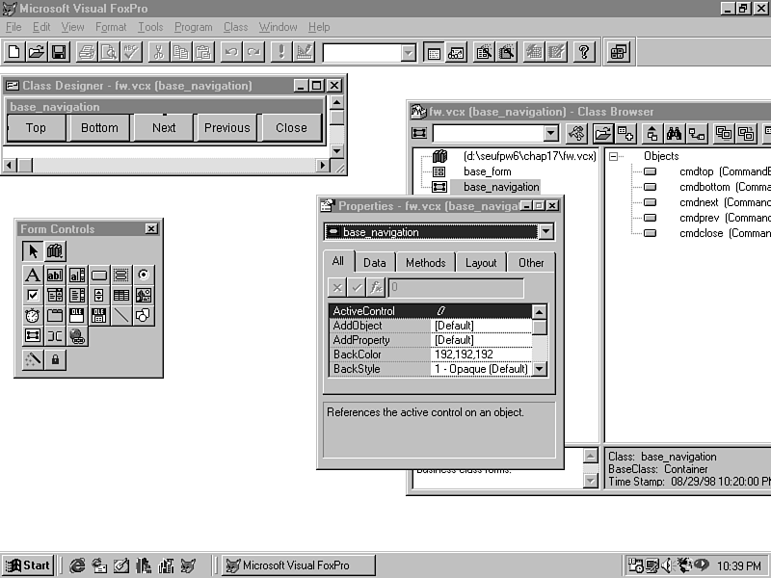Select base_form in the class list
The width and height of the screenshot is (771, 578).
(487, 171)
